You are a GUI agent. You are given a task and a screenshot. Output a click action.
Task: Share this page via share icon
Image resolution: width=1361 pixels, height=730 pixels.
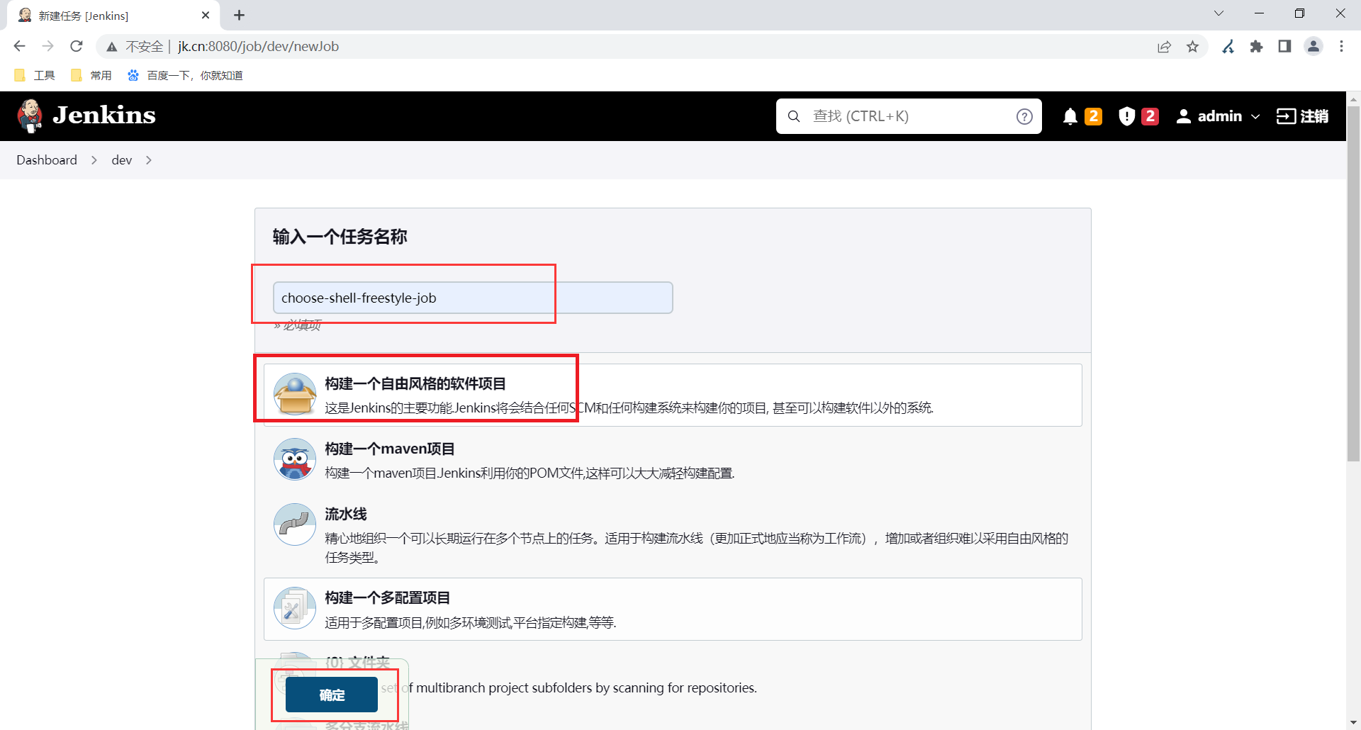pos(1164,47)
